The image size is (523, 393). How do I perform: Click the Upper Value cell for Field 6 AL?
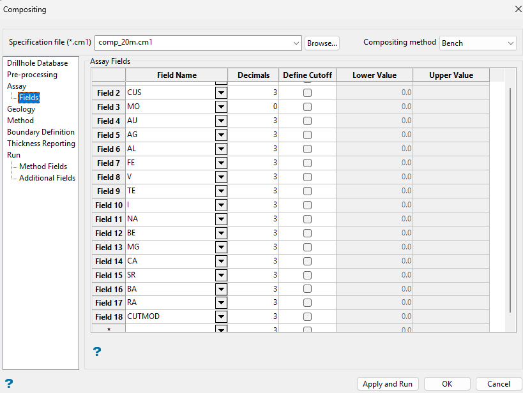tap(451, 149)
